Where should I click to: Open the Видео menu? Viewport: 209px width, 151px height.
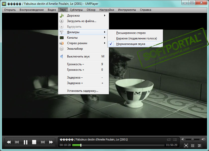click(52, 10)
